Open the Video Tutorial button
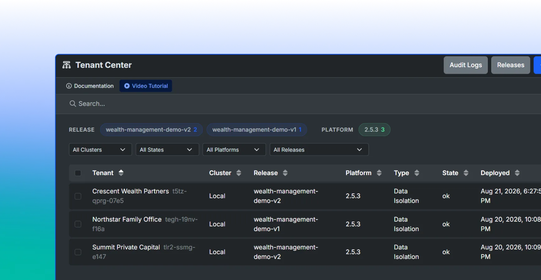The height and width of the screenshot is (280, 541). click(x=146, y=86)
